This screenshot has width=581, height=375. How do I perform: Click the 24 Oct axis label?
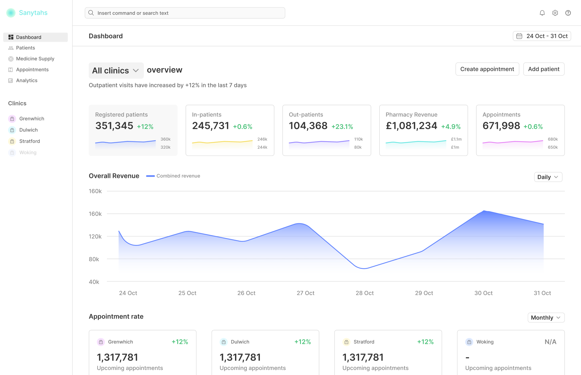[128, 293]
